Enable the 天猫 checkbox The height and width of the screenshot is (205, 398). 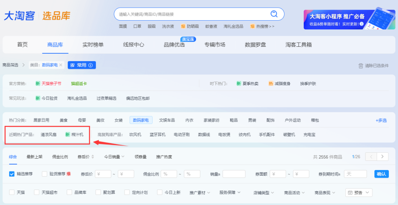tap(12, 192)
